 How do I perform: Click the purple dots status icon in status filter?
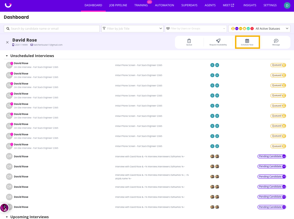(x=237, y=29)
